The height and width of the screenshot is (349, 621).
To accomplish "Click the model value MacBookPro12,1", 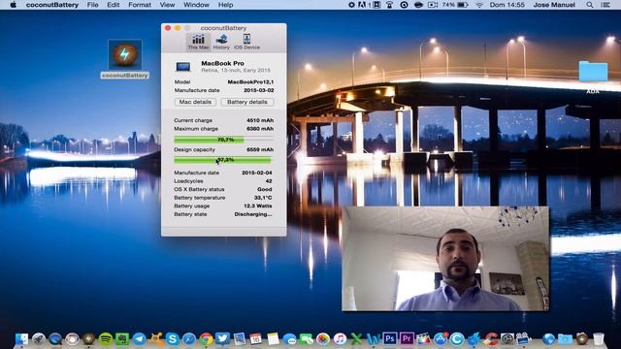I will click(250, 81).
